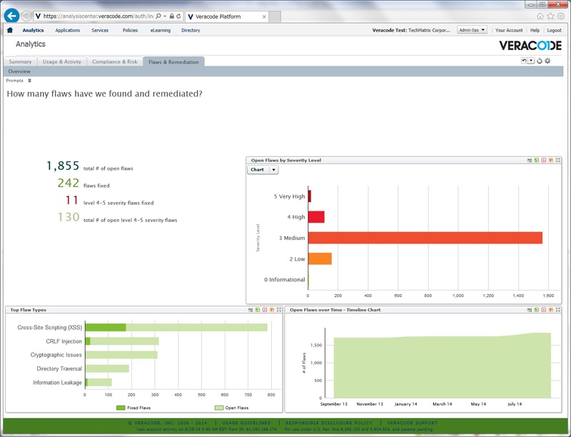Image resolution: width=571 pixels, height=437 pixels.
Task: Maximize the Open Flaws by Severity panel
Action: coord(558,160)
